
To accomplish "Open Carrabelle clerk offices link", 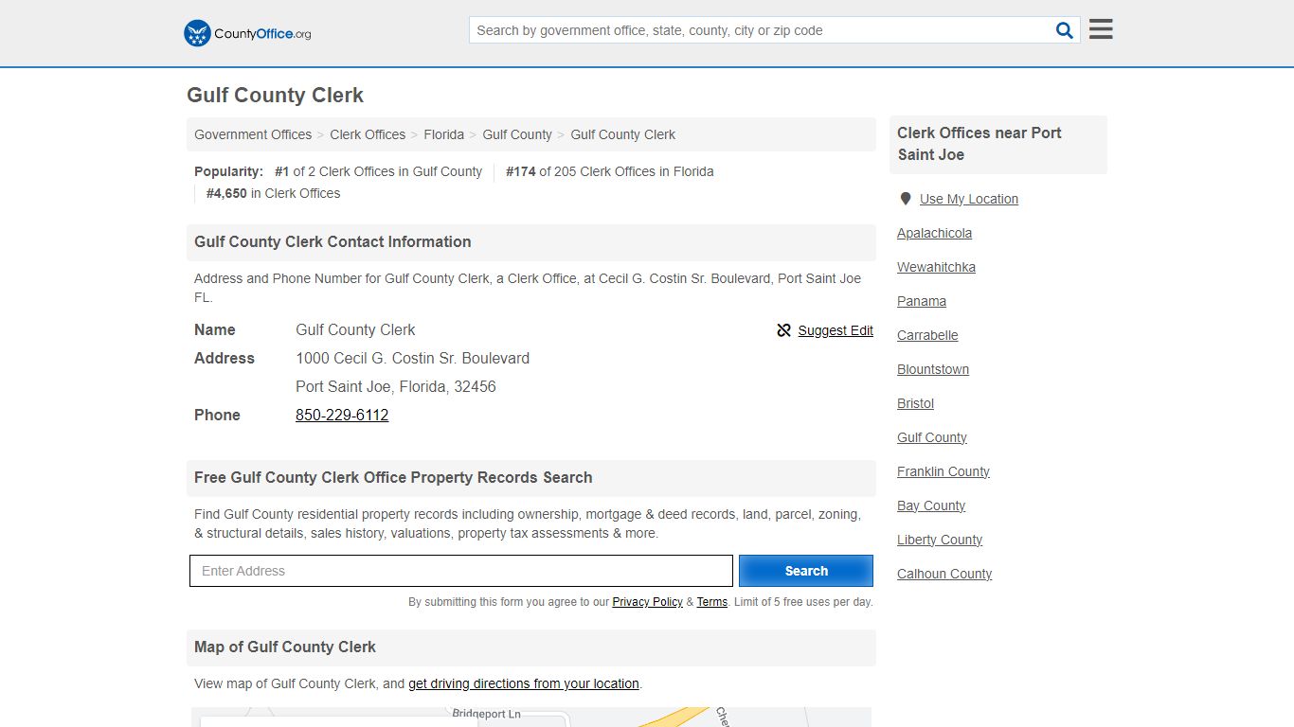I will pyautogui.click(x=927, y=335).
